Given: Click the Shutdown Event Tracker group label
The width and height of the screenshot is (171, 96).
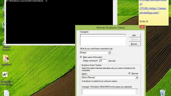Looking at the screenshot, I should 91,65.
